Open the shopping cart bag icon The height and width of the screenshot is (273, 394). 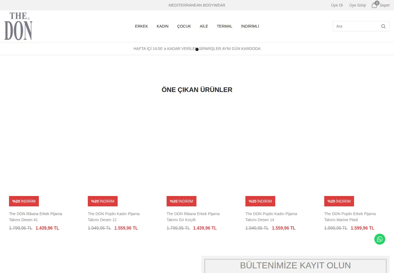(374, 5)
